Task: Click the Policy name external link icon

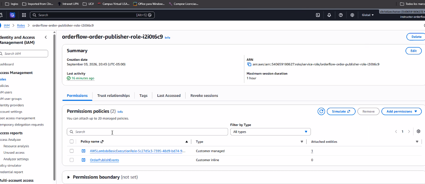Action: [102, 142]
